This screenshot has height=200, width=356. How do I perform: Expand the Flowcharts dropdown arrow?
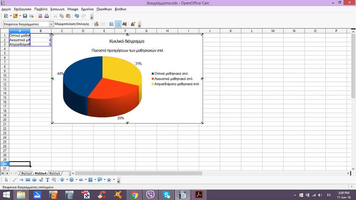[x=95, y=180]
